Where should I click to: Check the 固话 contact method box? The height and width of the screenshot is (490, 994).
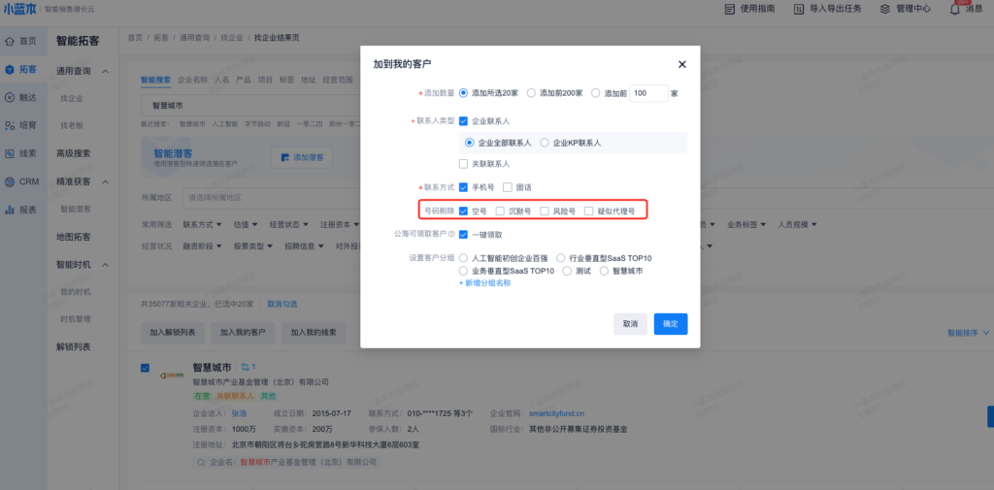coord(508,186)
